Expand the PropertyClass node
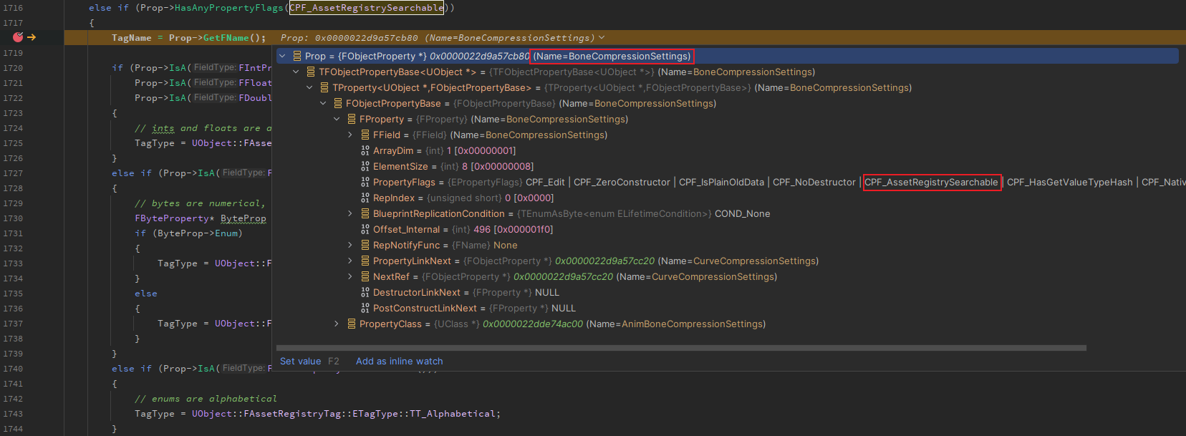 click(337, 324)
